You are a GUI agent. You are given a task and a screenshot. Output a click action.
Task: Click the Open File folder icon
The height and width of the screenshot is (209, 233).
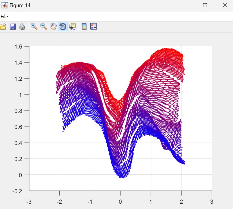click(x=3, y=27)
